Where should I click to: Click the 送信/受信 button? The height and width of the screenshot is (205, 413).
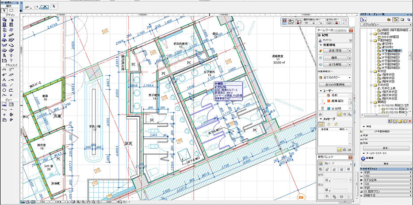[x=335, y=51]
